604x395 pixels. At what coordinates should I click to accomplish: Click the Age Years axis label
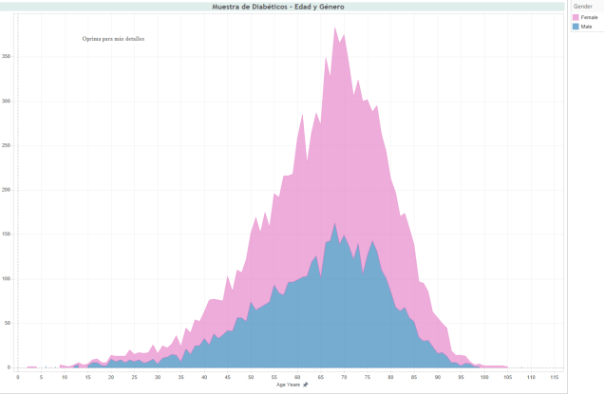coord(289,385)
